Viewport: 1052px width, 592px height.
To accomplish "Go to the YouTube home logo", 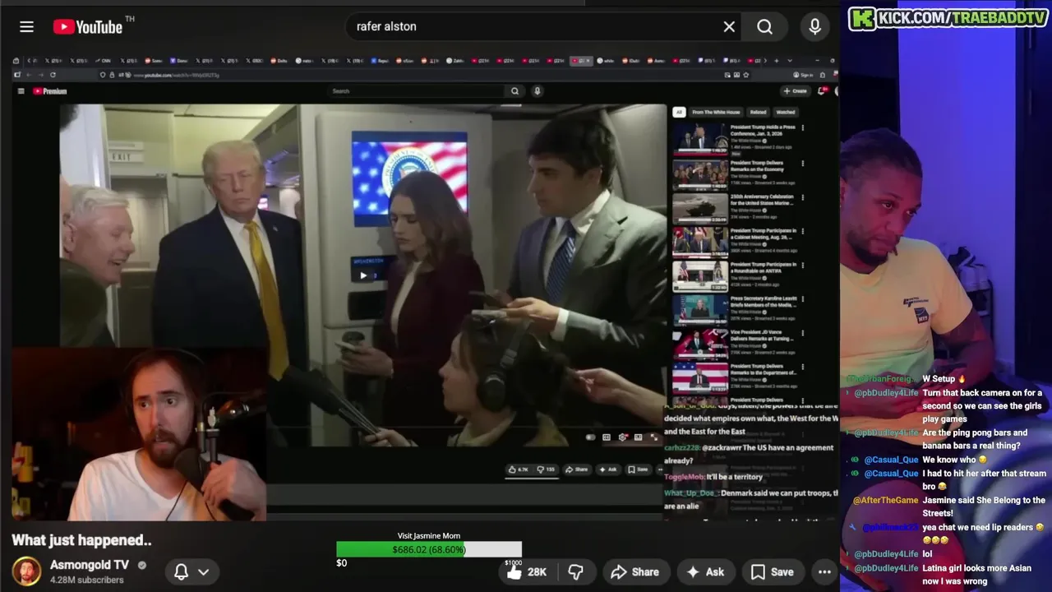I will point(87,27).
